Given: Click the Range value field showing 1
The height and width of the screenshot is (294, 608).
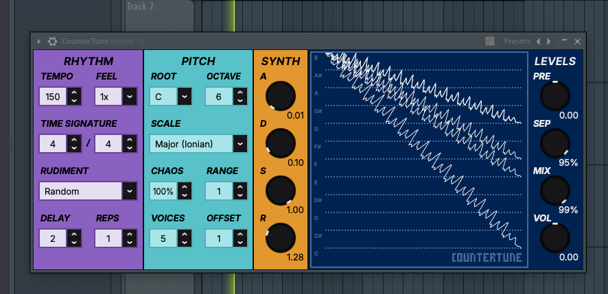Looking at the screenshot, I should 219,191.
